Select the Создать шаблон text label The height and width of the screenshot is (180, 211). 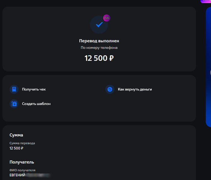click(36, 104)
